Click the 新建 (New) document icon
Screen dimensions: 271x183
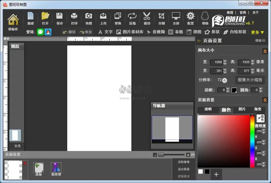[x=31, y=18]
